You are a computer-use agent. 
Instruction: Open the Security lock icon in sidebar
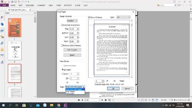(2, 49)
